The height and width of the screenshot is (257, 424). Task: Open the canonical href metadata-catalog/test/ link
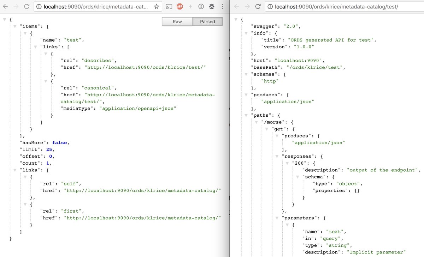(x=138, y=98)
